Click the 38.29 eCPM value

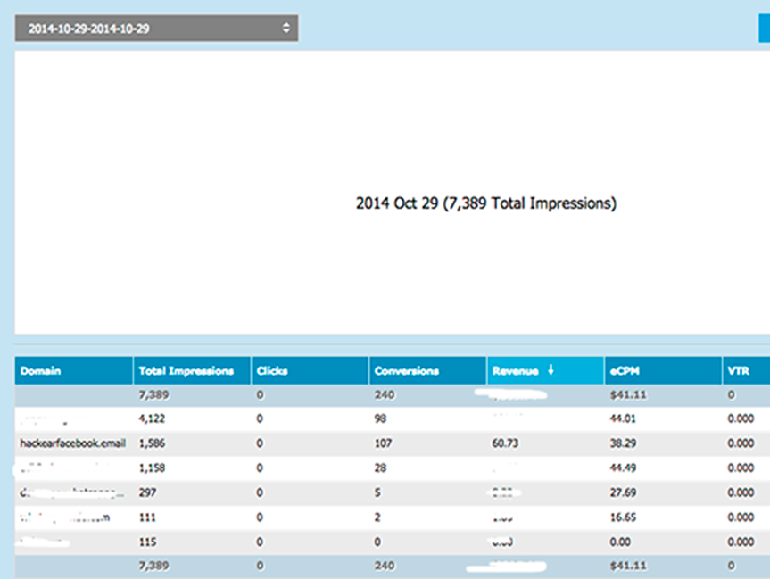[x=623, y=443]
